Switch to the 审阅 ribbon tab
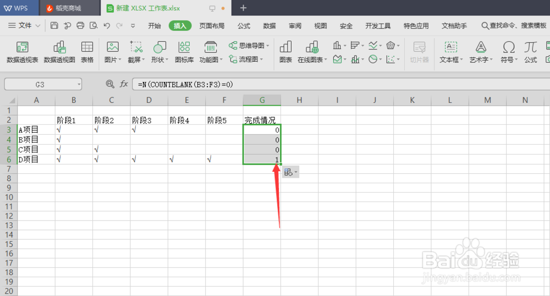Screen dimensions: 550x296 click(x=295, y=26)
